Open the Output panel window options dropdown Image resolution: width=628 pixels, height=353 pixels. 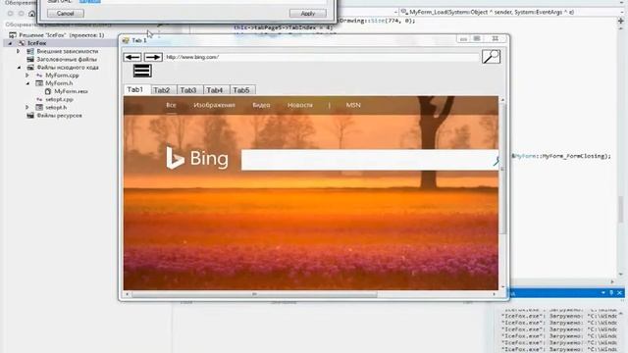pos(603,293)
